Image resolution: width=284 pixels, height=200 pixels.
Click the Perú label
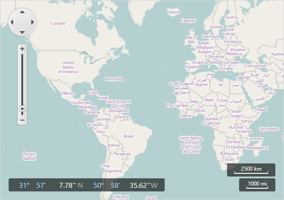tap(101, 132)
